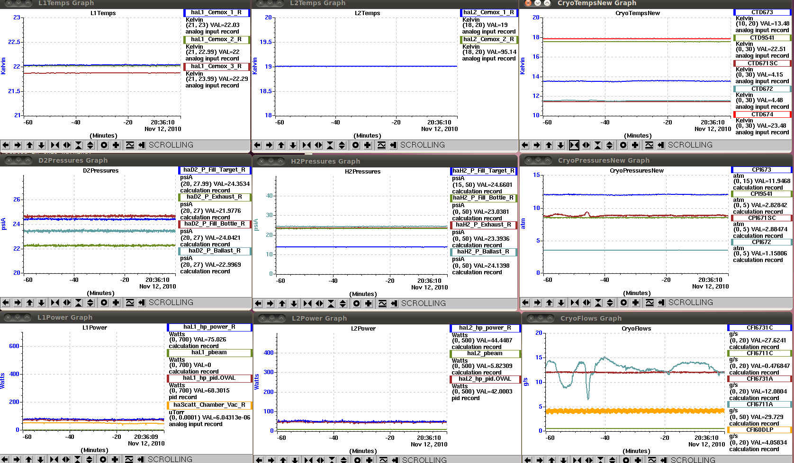Toggle scrolling mode in CryoTempsNew graph
The image size is (794, 463).
coord(661,145)
